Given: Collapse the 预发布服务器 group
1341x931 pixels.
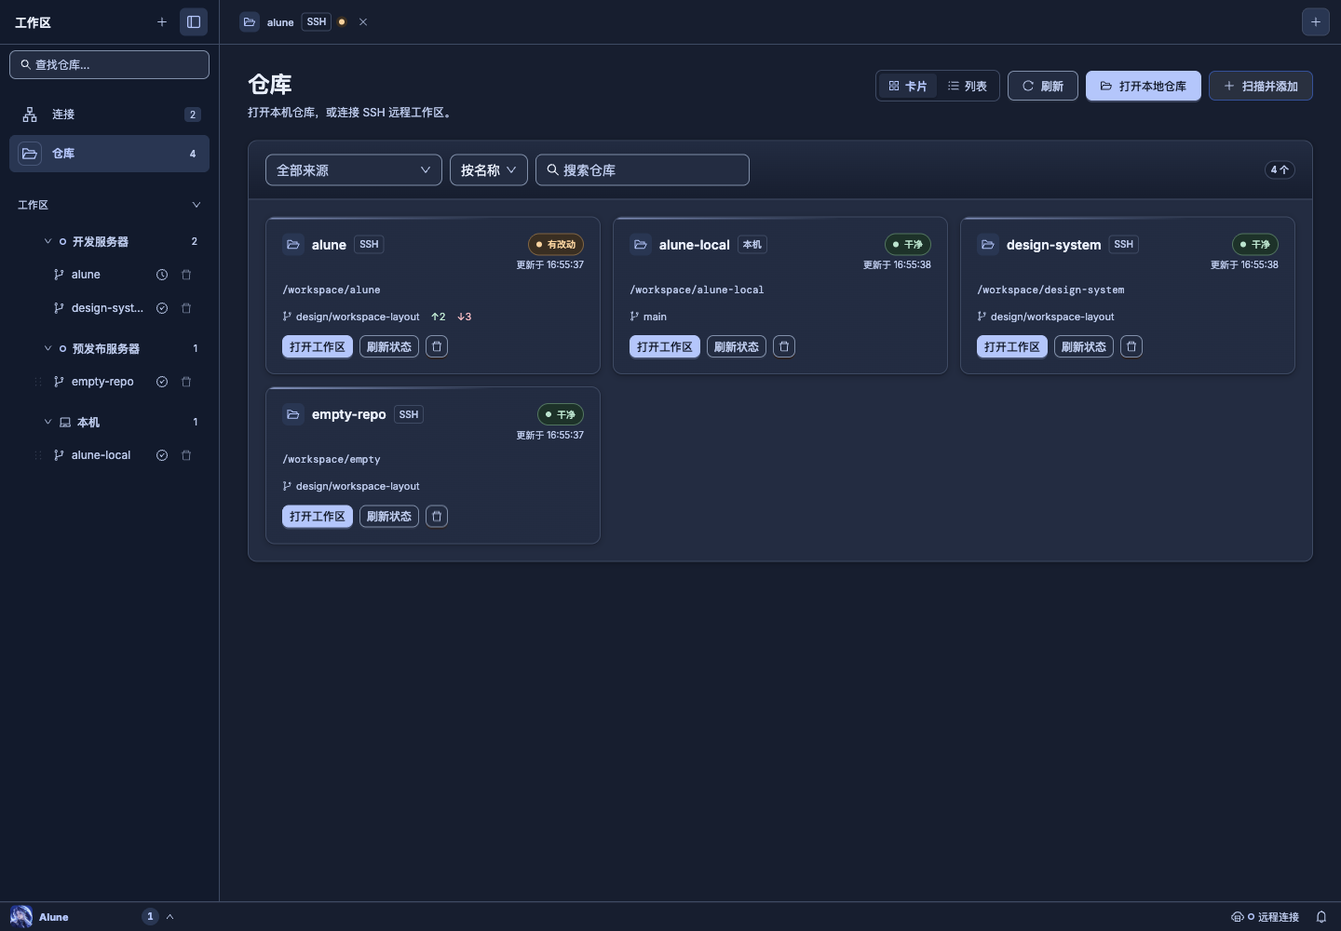Looking at the screenshot, I should (x=47, y=348).
